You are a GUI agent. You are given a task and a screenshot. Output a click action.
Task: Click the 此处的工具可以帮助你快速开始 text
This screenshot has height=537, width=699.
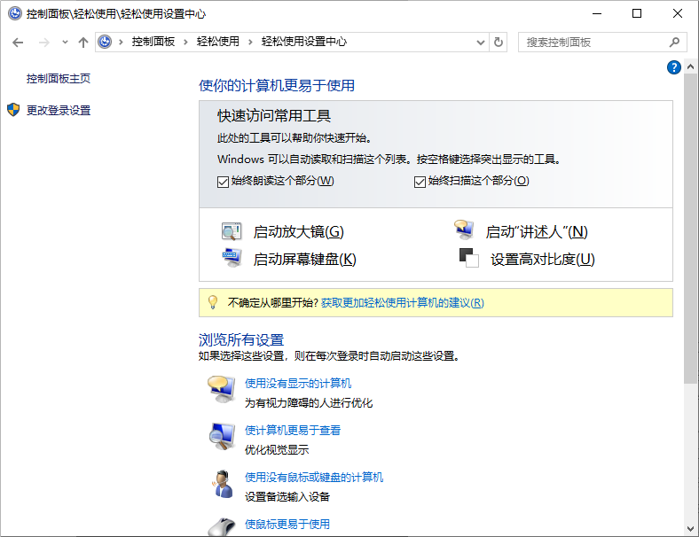pyautogui.click(x=295, y=138)
